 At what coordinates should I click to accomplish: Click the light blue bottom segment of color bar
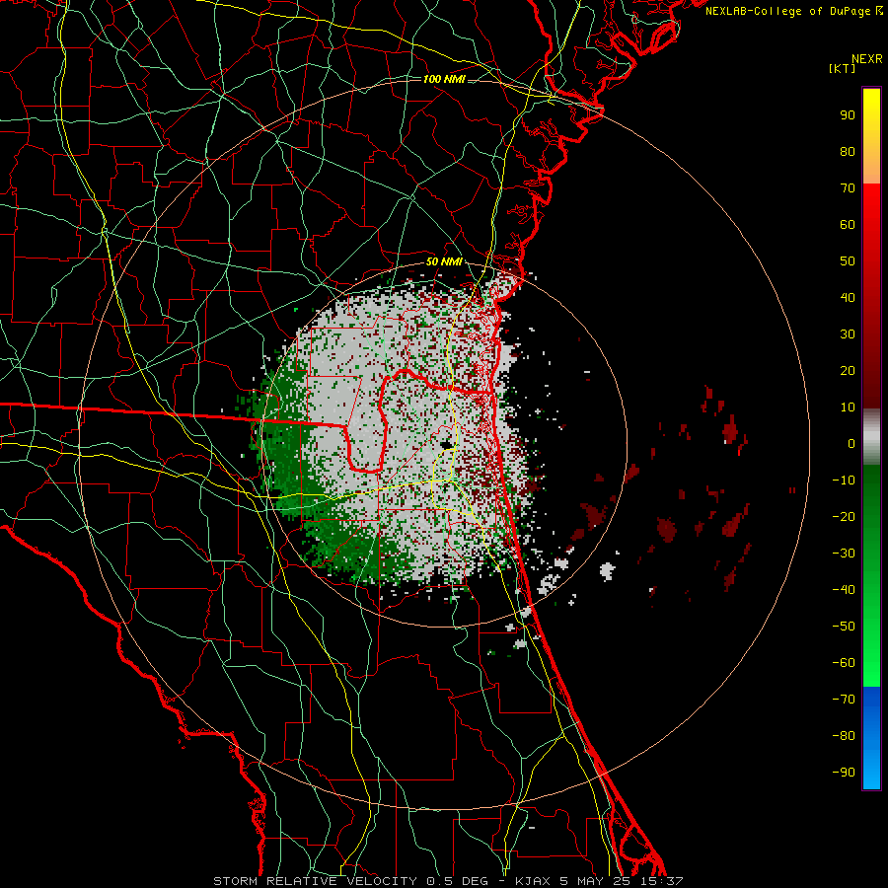(871, 771)
